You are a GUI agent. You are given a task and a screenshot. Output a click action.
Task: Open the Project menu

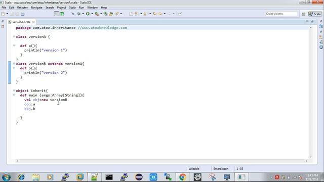click(x=61, y=8)
